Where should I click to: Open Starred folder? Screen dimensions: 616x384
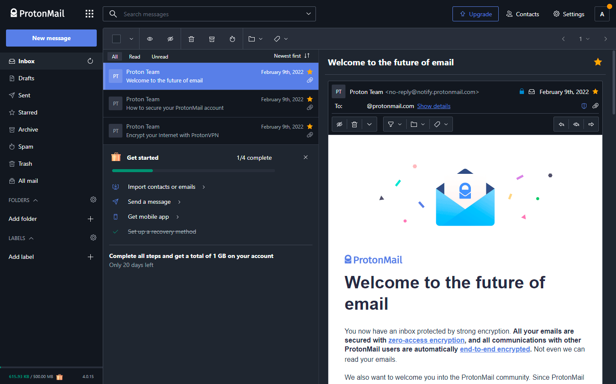point(51,112)
